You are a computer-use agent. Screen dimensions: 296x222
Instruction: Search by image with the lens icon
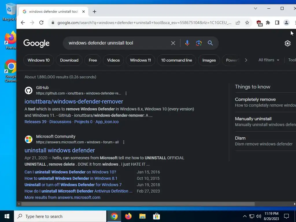pyautogui.click(x=199, y=43)
